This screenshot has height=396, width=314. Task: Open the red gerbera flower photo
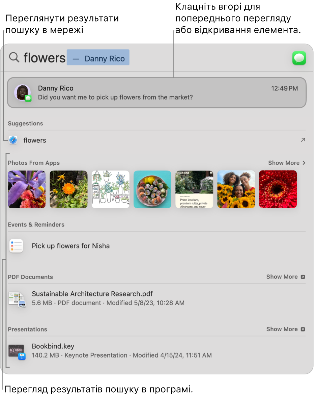(x=278, y=189)
